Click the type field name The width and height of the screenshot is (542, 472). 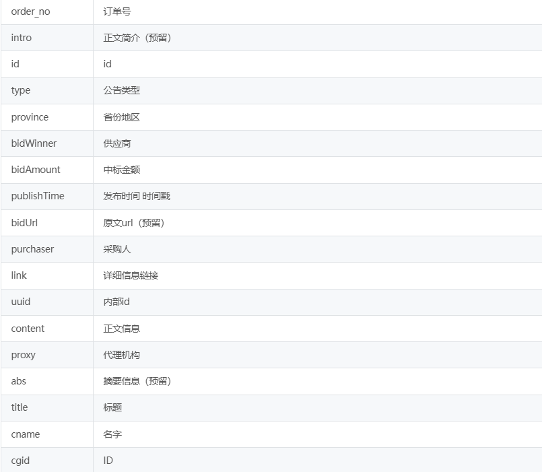coord(21,90)
